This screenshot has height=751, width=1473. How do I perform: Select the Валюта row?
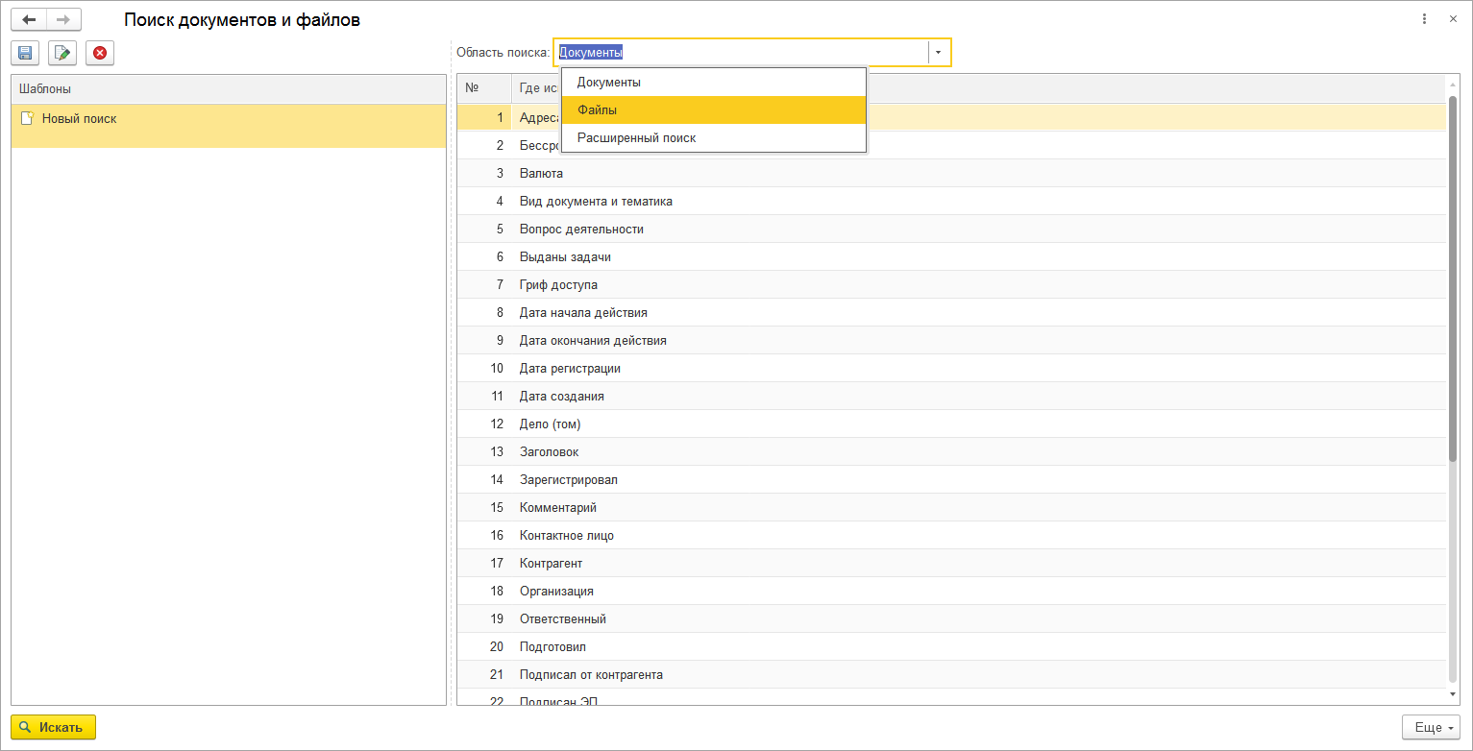click(x=951, y=174)
